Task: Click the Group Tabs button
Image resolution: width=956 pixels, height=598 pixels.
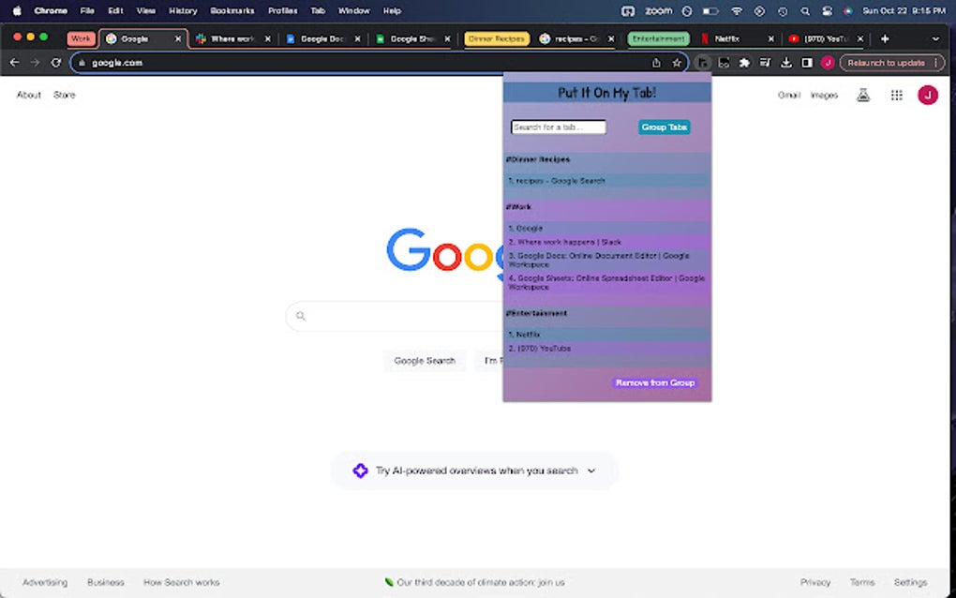Action: [664, 127]
